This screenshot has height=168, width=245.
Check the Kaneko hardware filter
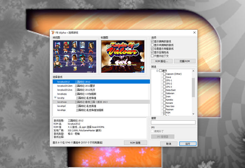164,100
